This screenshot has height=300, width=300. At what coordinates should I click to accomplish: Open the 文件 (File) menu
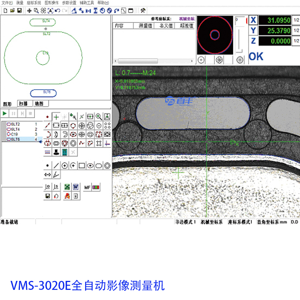tap(7, 3)
